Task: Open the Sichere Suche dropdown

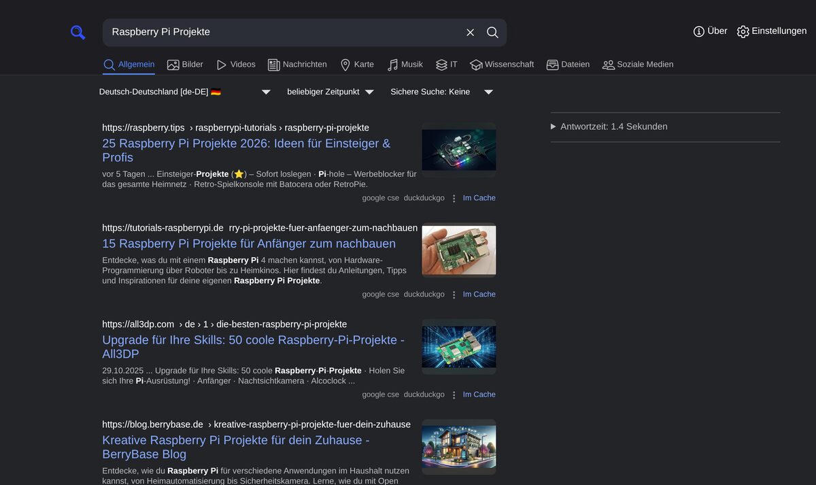Action: pyautogui.click(x=441, y=92)
